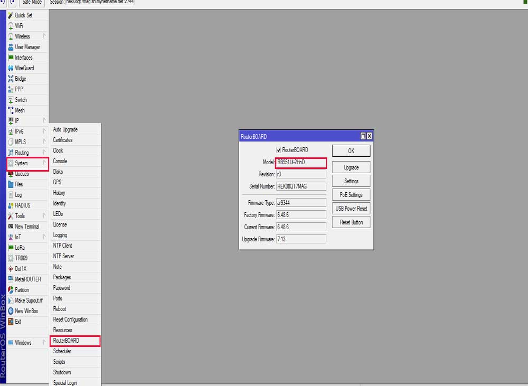
Task: Click the Mesh icon
Action: [x=11, y=110]
